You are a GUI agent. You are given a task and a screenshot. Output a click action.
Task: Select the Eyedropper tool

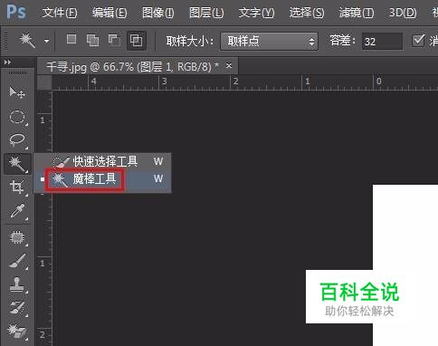tap(17, 211)
